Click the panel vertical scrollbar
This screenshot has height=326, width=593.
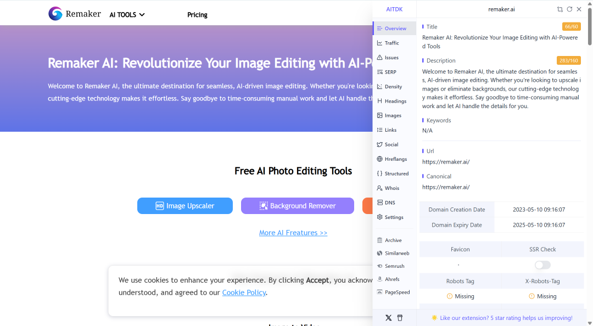coord(590,26)
